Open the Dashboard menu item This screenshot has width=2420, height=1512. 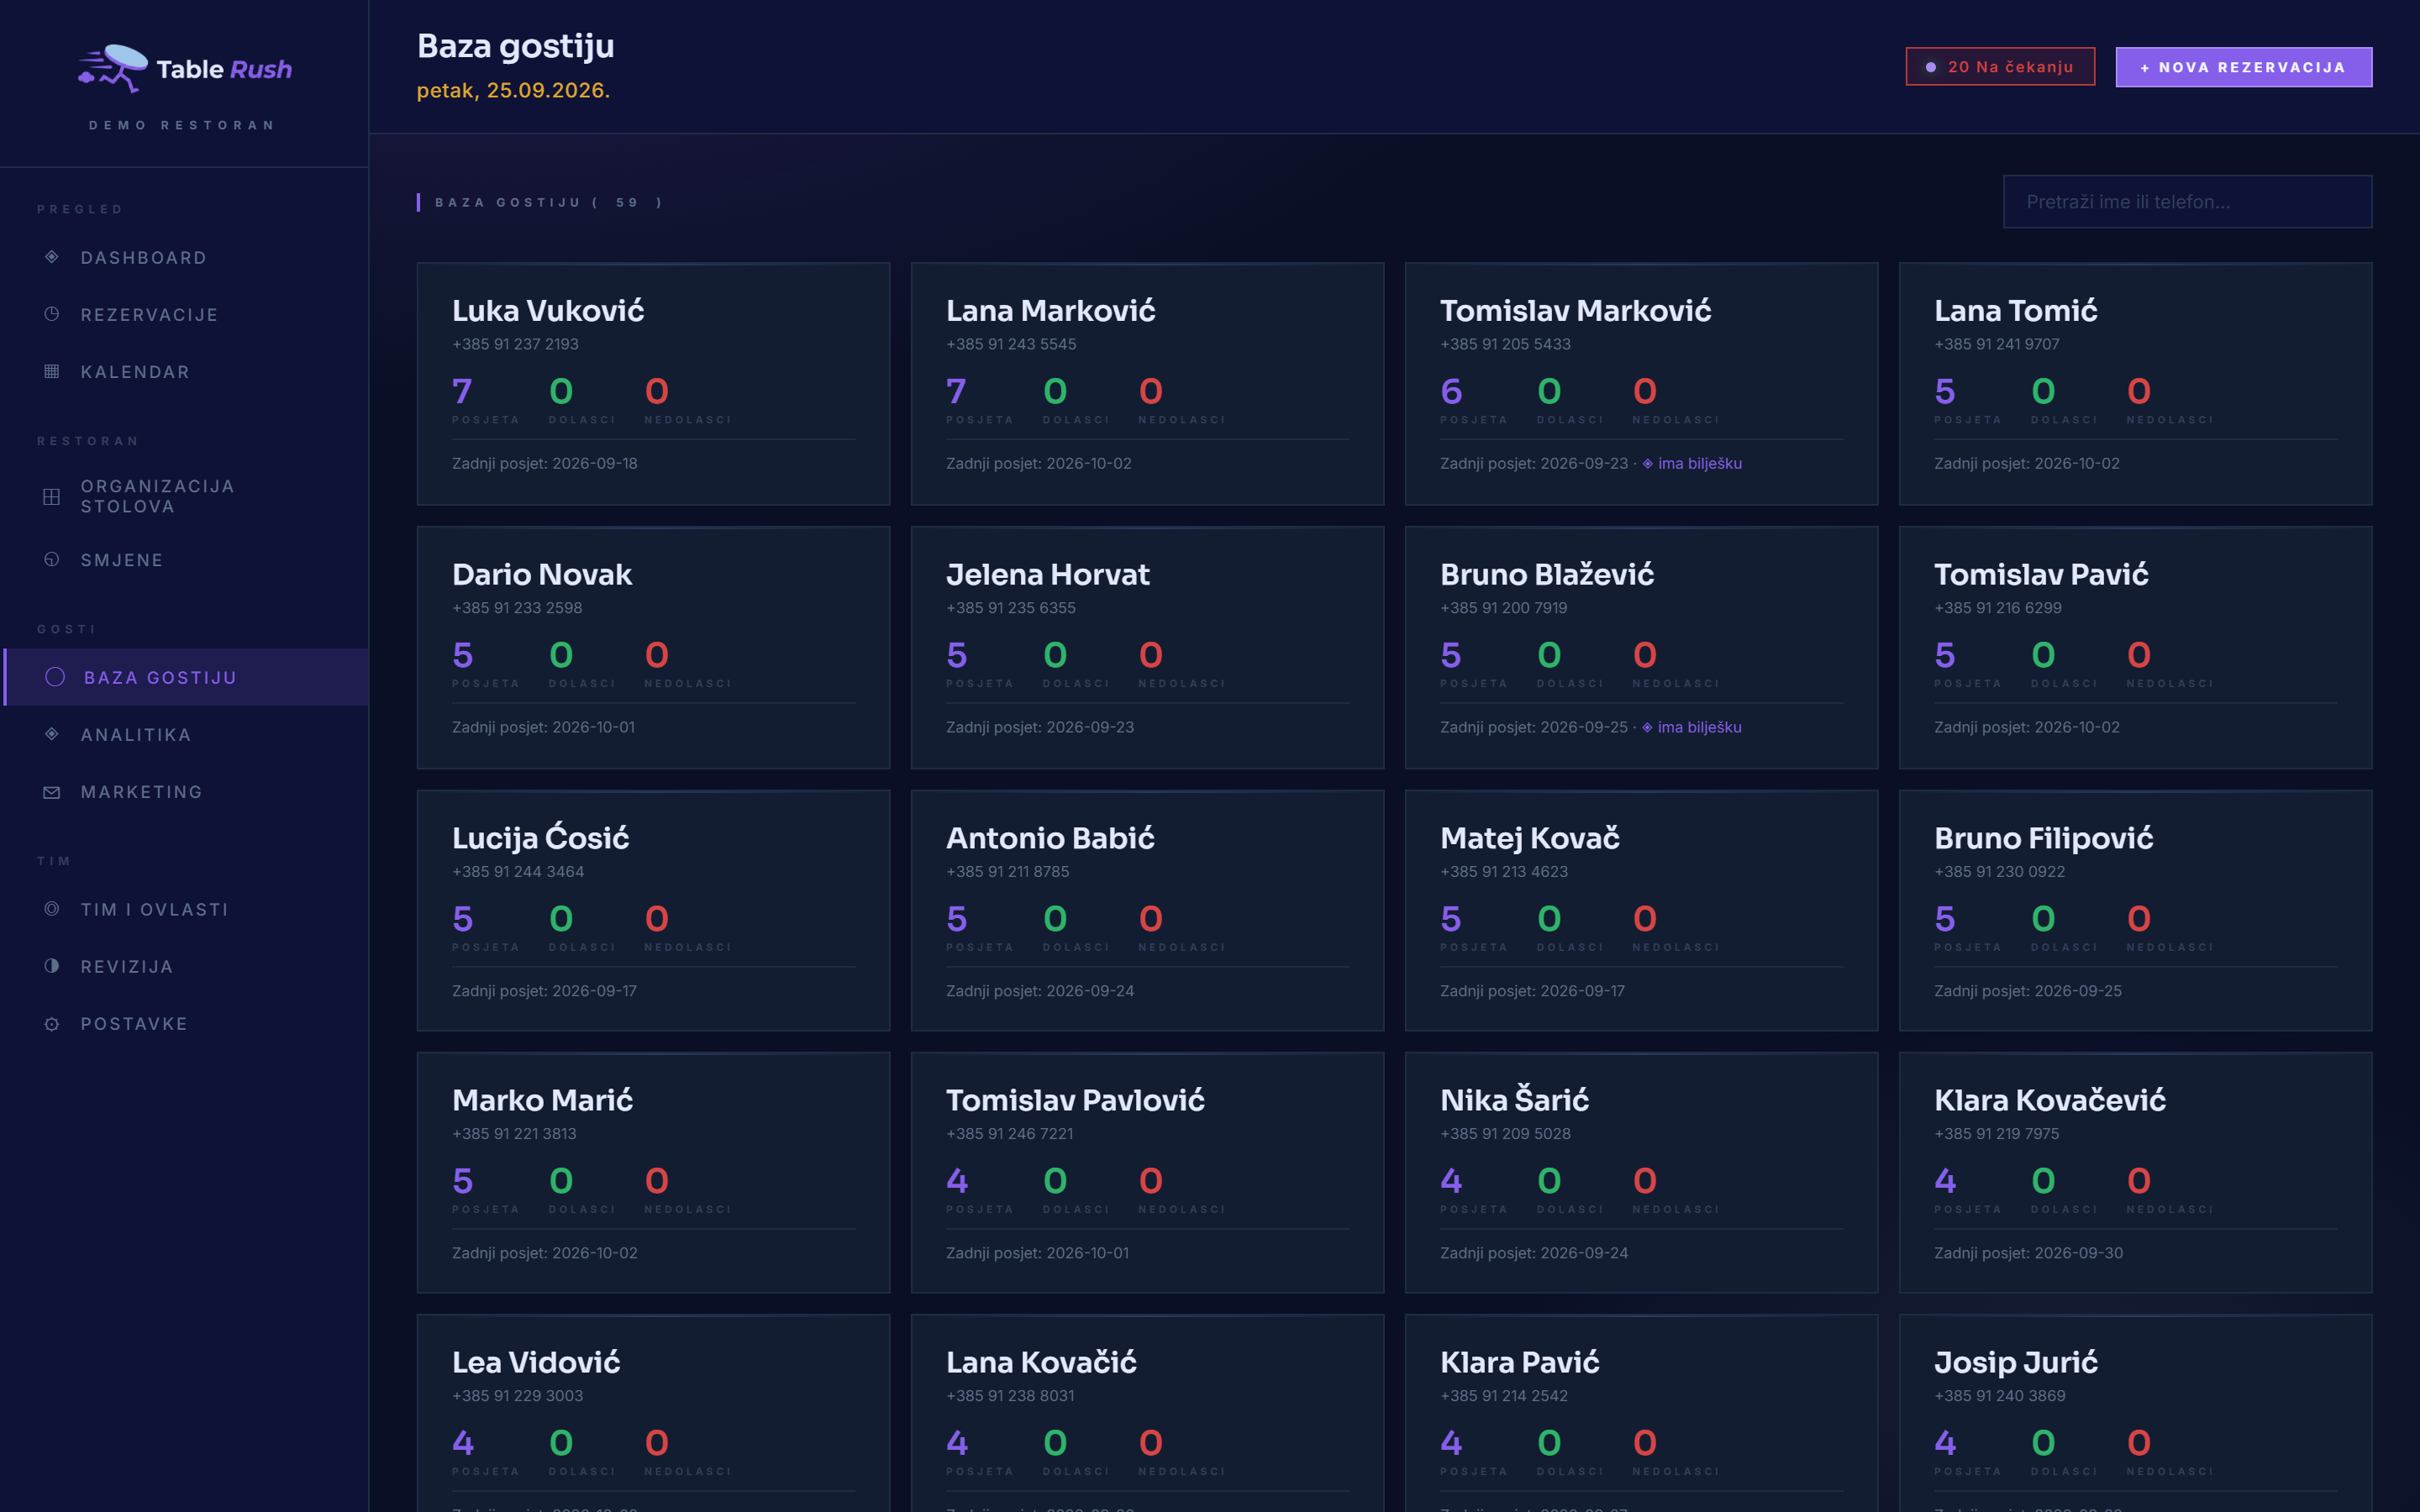186,257
